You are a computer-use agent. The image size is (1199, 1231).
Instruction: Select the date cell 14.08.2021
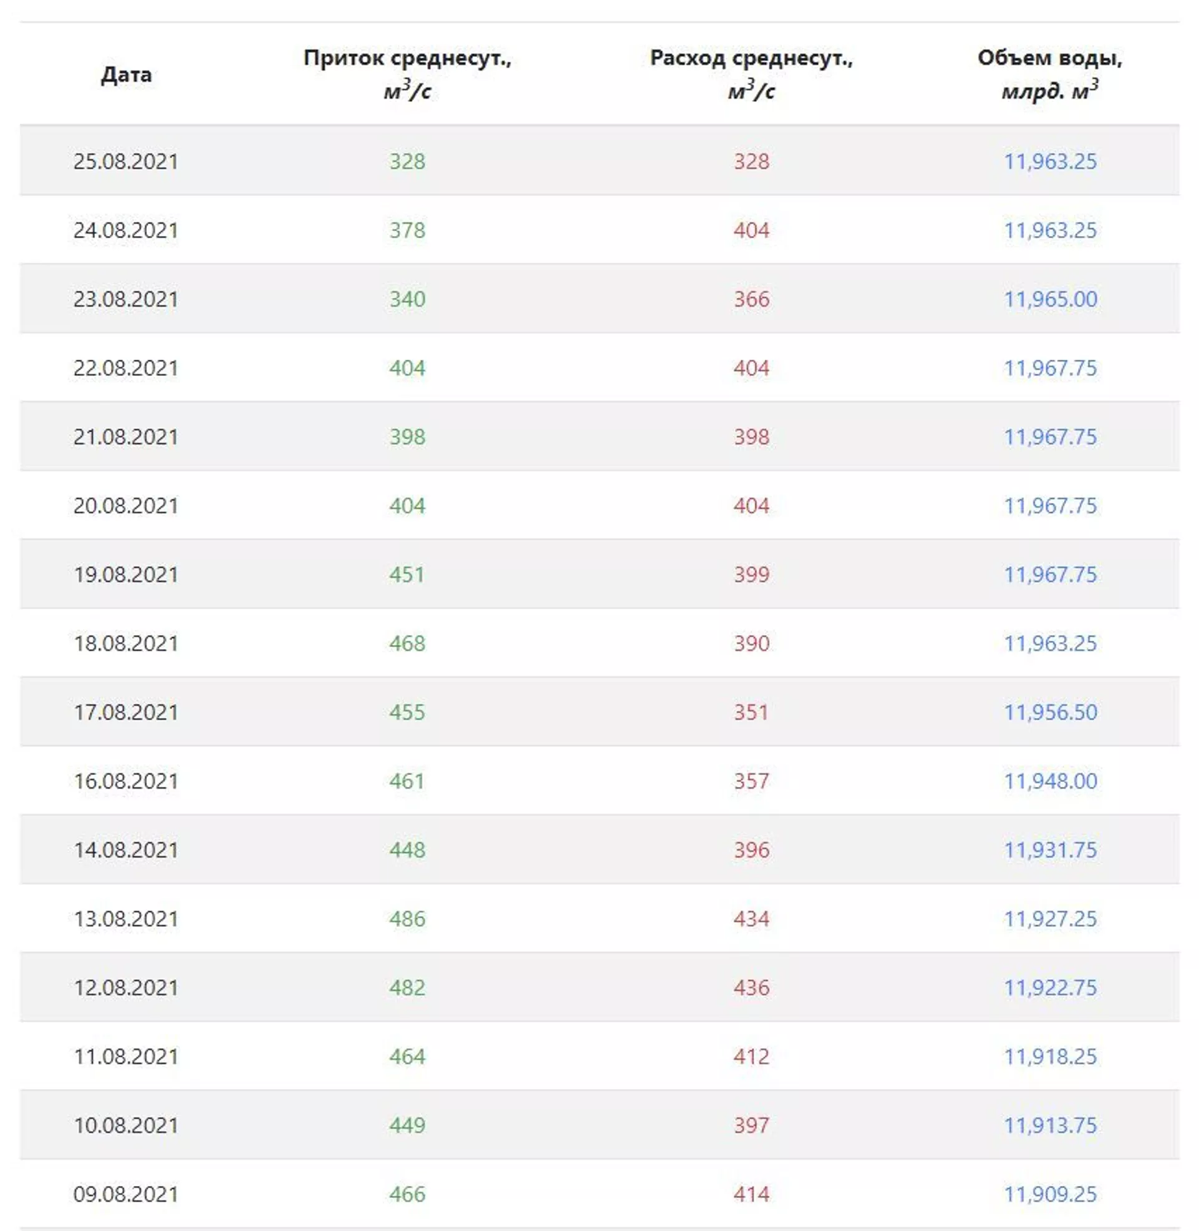126,850
